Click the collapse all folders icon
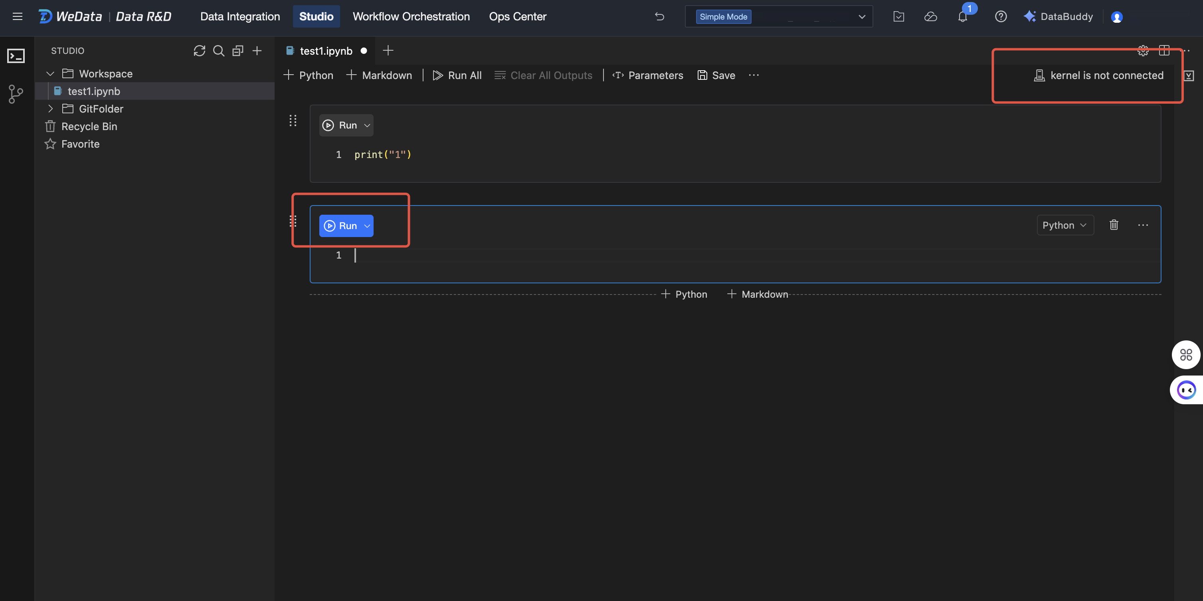The image size is (1203, 601). [x=238, y=50]
